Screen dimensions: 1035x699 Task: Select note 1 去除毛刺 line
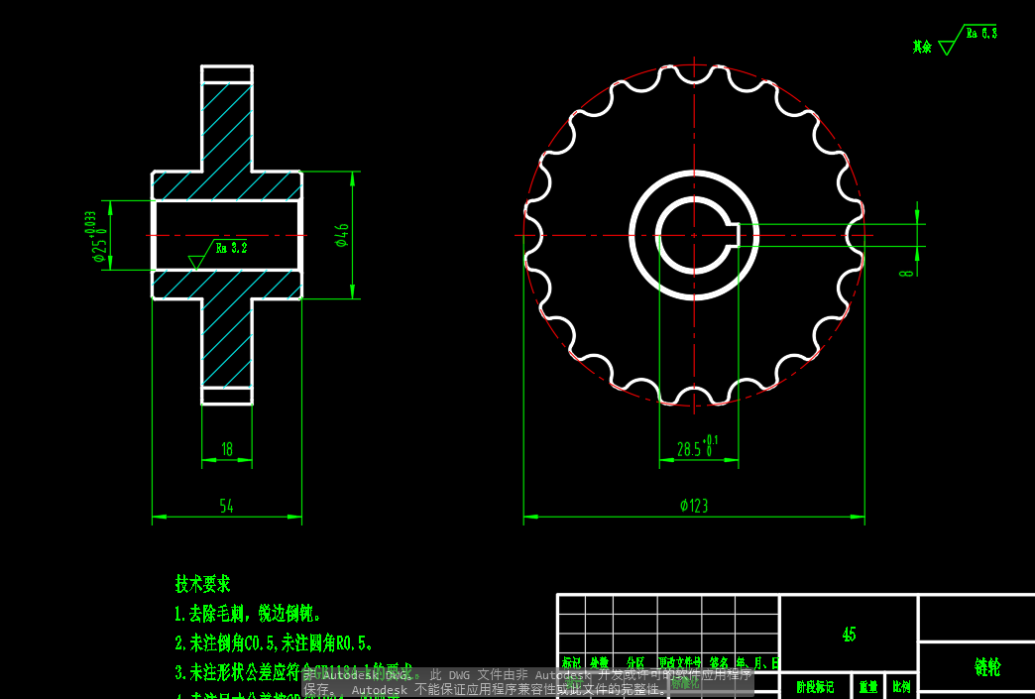tap(248, 613)
